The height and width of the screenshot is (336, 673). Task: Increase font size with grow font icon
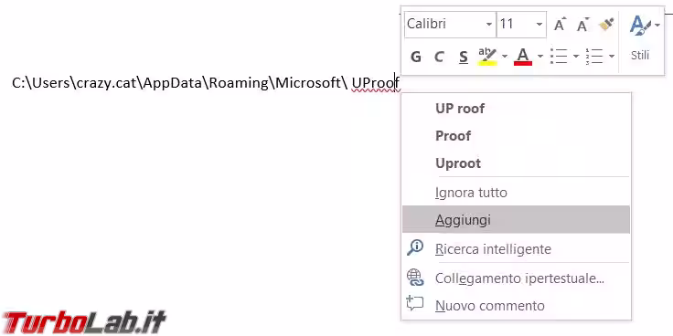[x=560, y=25]
